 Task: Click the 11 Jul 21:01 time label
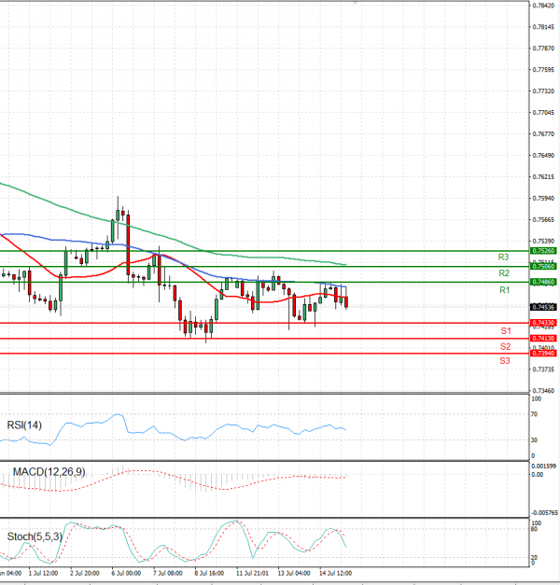coord(252,573)
